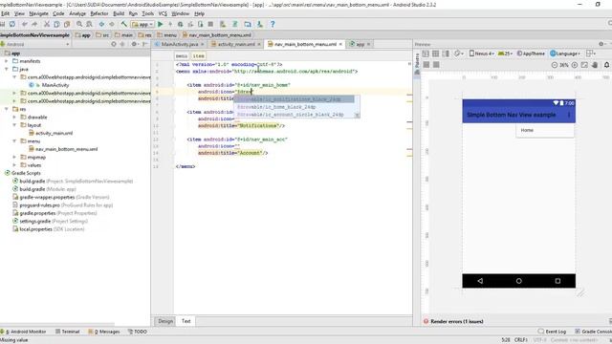
Task: Open the app run configuration dropdown
Action: pyautogui.click(x=142, y=24)
